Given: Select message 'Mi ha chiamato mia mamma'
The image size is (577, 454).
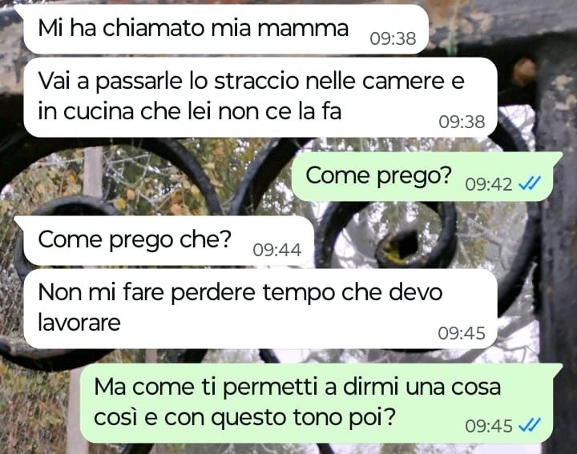Looking at the screenshot, I should pyautogui.click(x=225, y=30).
